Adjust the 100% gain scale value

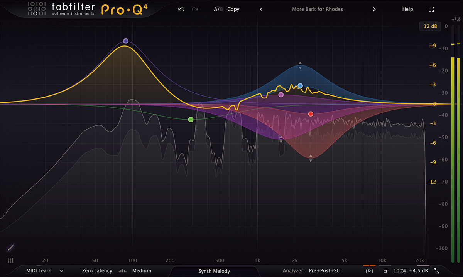400,271
